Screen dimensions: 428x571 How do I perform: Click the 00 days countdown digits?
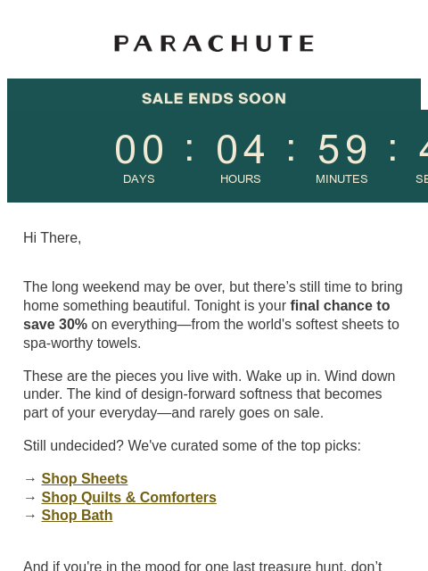point(139,149)
